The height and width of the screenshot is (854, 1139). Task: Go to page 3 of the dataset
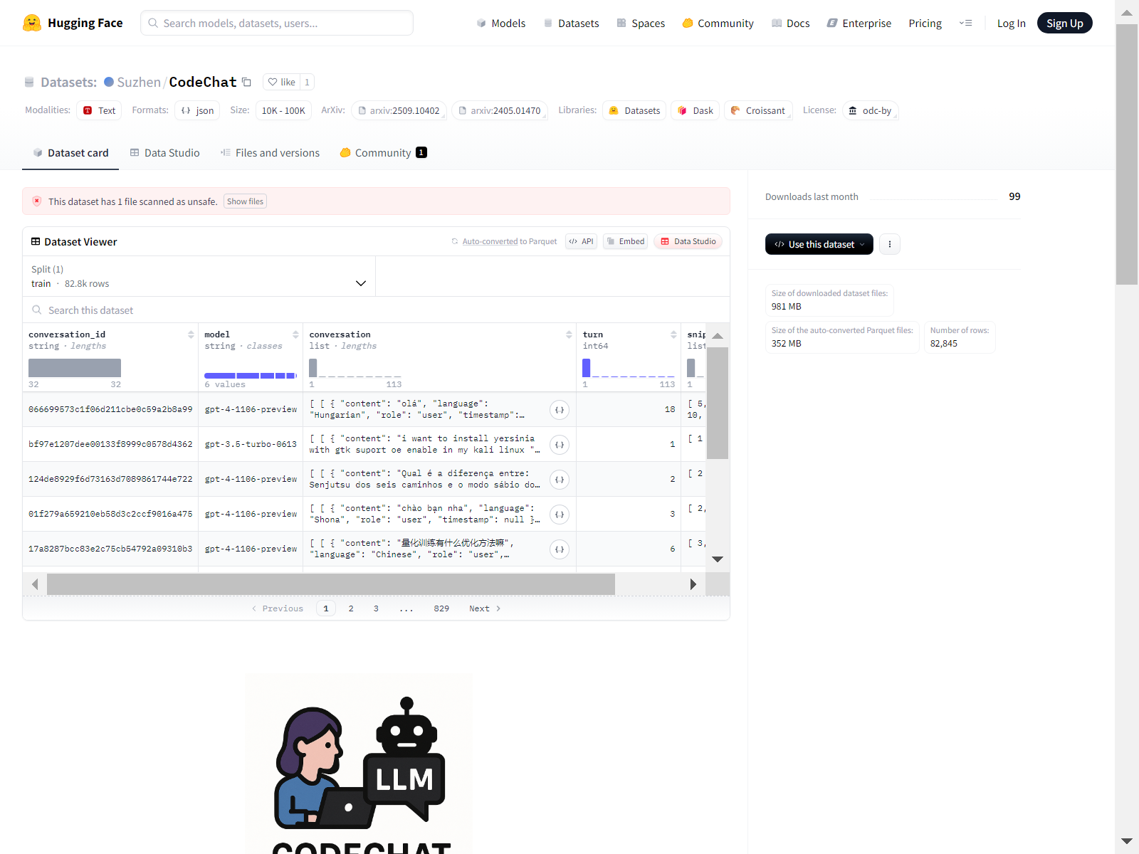click(x=376, y=608)
